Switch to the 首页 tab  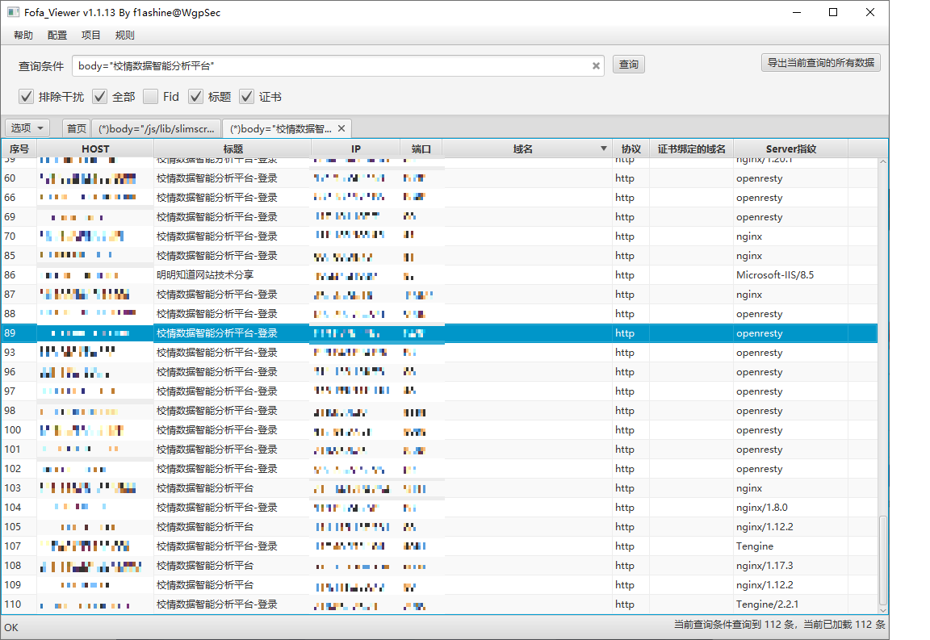coord(77,128)
